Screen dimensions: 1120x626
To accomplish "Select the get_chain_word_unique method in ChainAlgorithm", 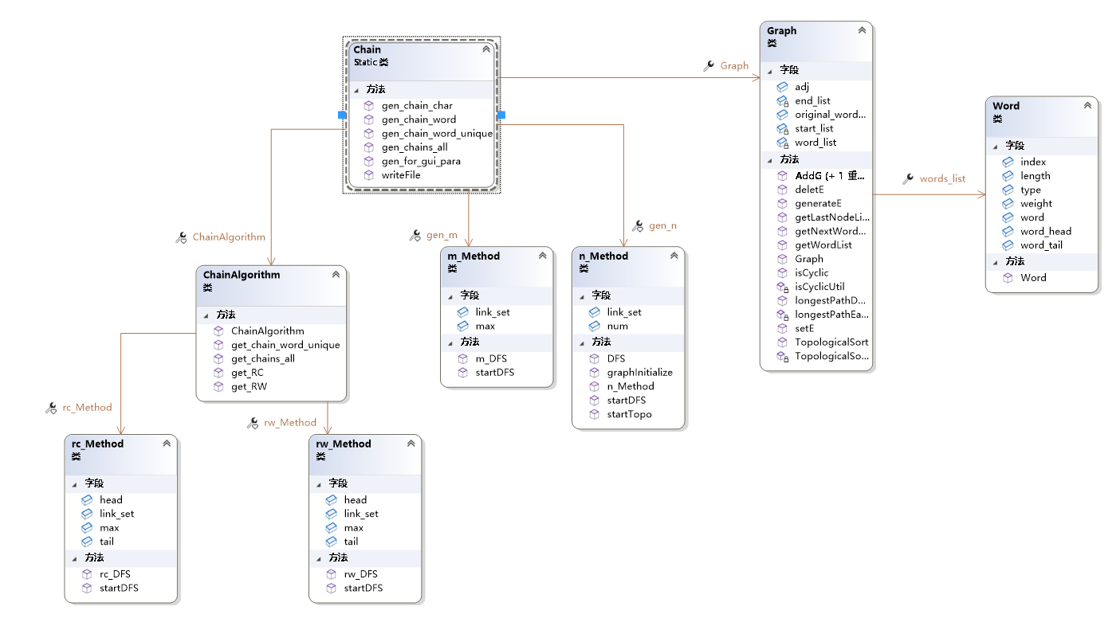I will pos(285,345).
